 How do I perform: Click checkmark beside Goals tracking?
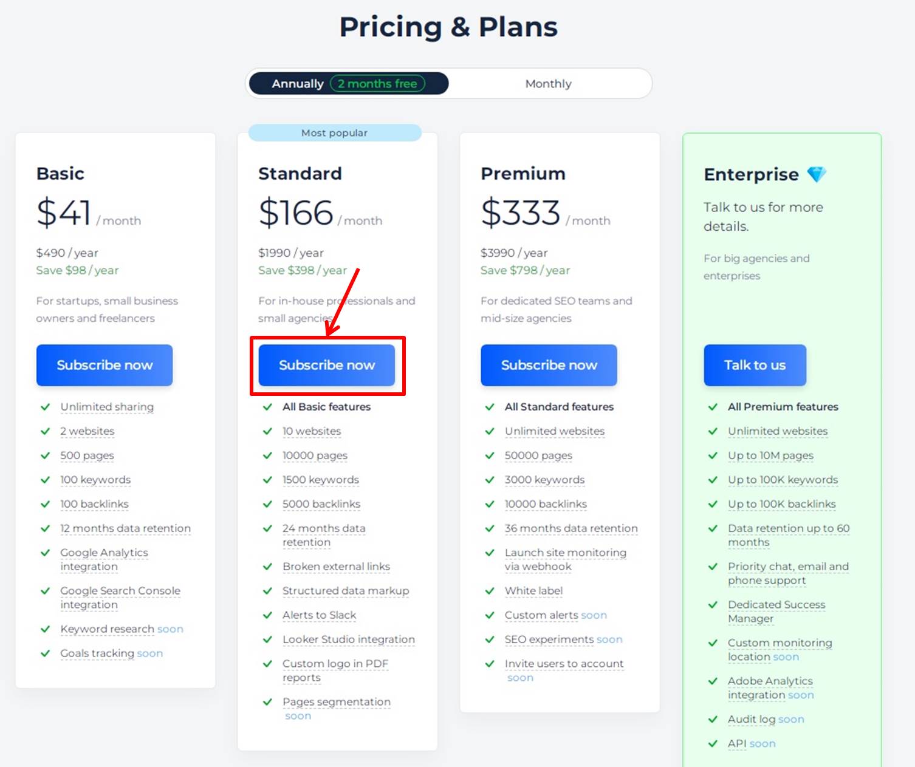[45, 653]
